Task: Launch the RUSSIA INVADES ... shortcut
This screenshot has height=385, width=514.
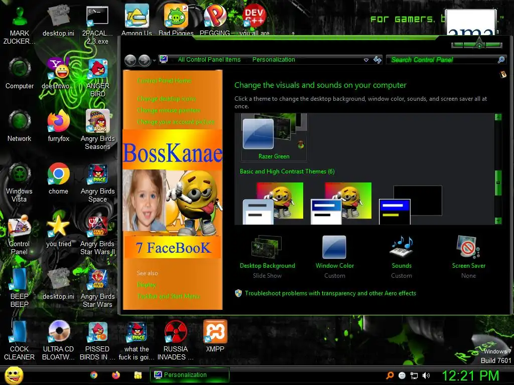Action: 176,340
